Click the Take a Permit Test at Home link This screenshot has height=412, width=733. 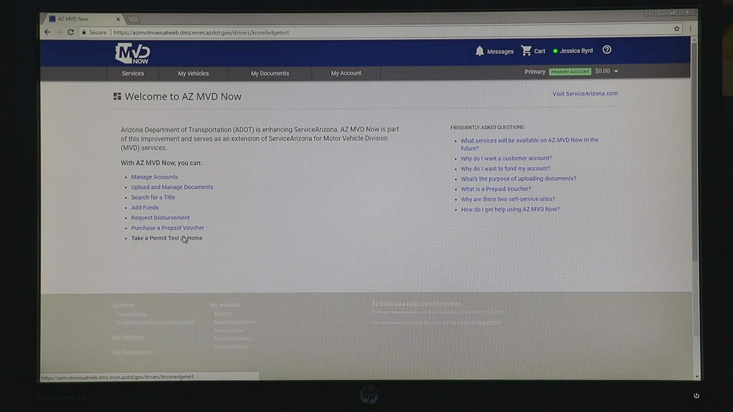pyautogui.click(x=166, y=238)
